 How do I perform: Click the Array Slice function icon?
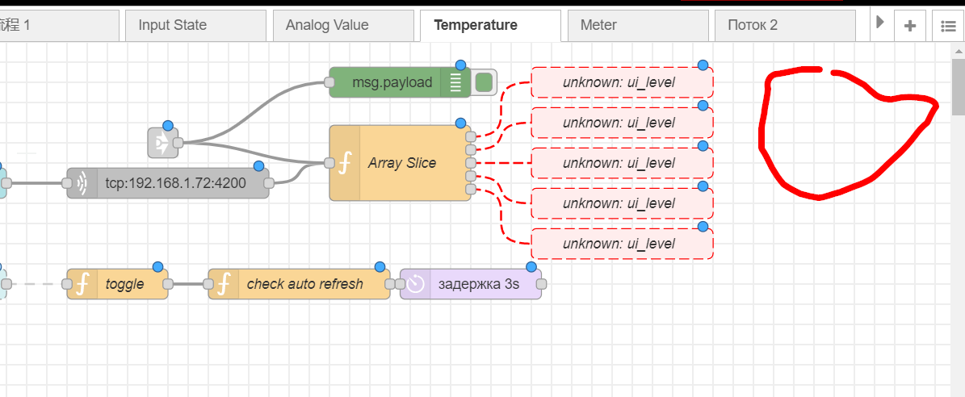click(x=345, y=163)
